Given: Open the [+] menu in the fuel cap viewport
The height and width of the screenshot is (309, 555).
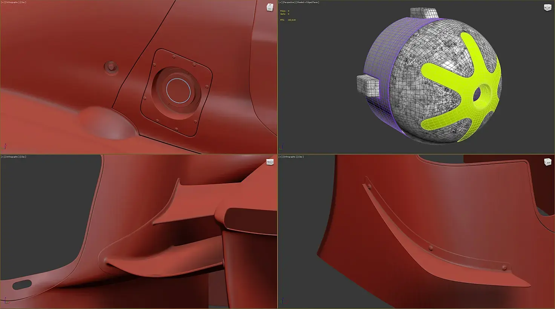Looking at the screenshot, I should [x=3, y=2].
